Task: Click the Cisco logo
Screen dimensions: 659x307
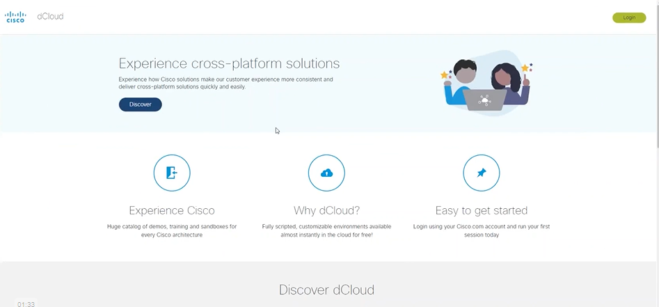Action: [x=15, y=17]
